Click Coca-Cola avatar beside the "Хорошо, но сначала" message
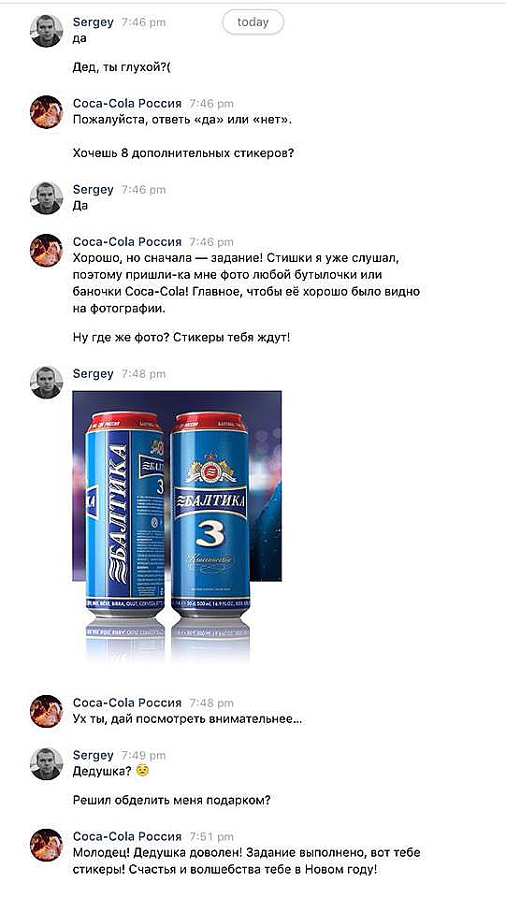 coord(47,251)
